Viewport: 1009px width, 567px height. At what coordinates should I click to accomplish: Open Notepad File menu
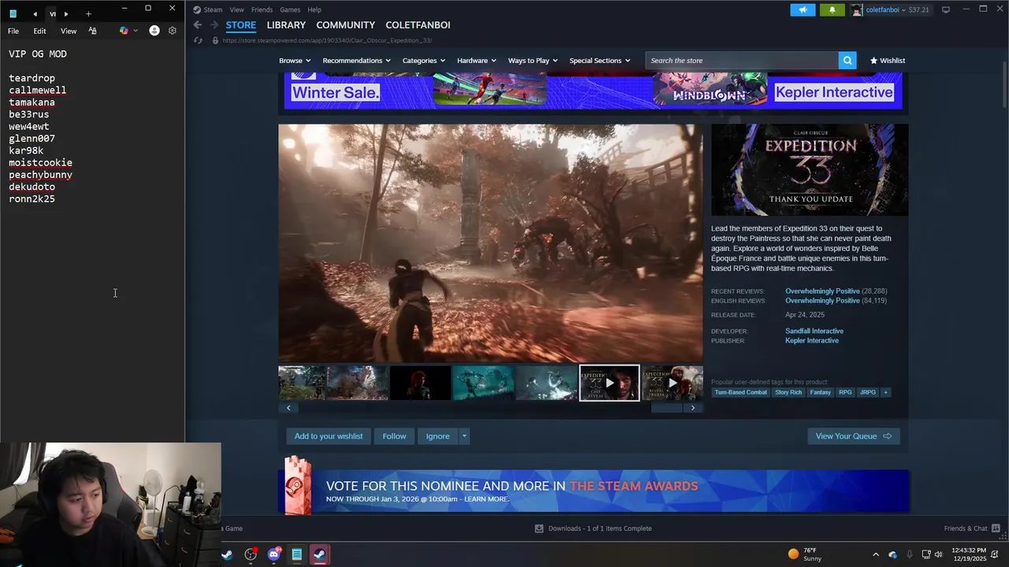(13, 31)
